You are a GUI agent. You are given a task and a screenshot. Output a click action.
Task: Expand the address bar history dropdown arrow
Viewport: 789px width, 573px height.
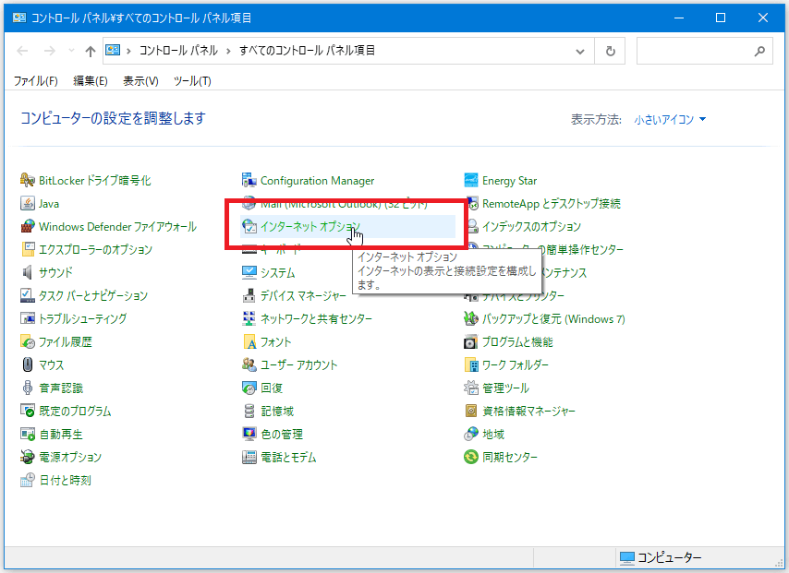pyautogui.click(x=579, y=52)
